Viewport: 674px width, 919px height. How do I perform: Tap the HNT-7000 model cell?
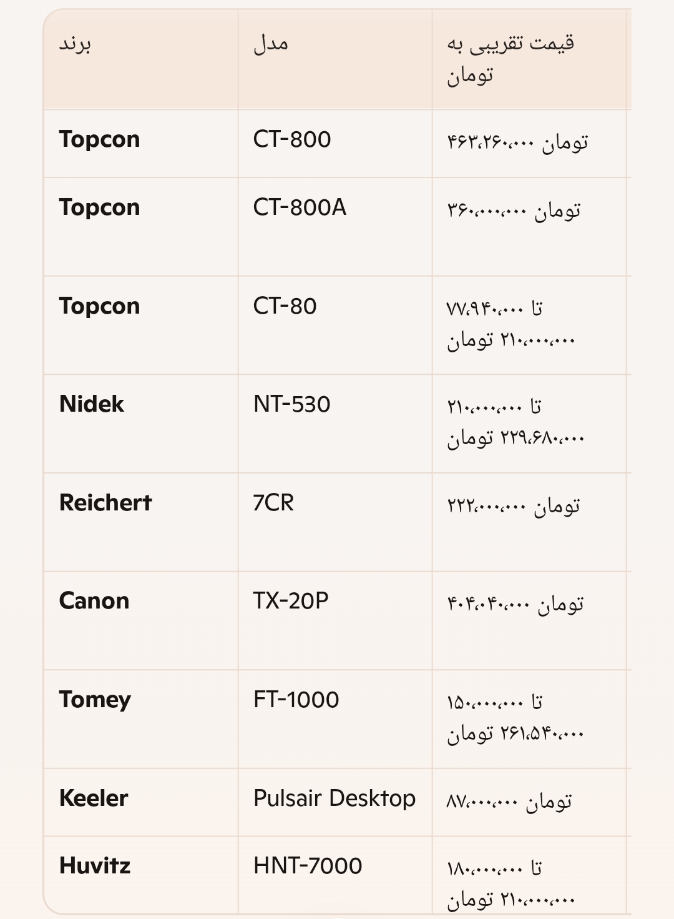pos(308,866)
